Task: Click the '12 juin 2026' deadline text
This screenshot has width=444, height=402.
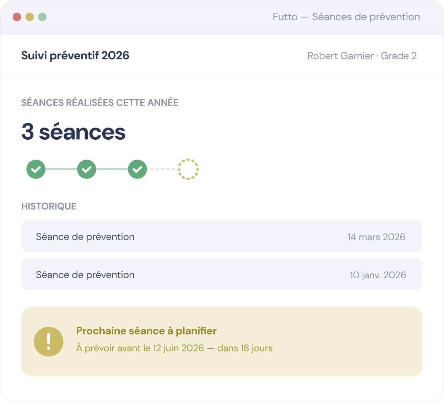Action: pos(179,348)
